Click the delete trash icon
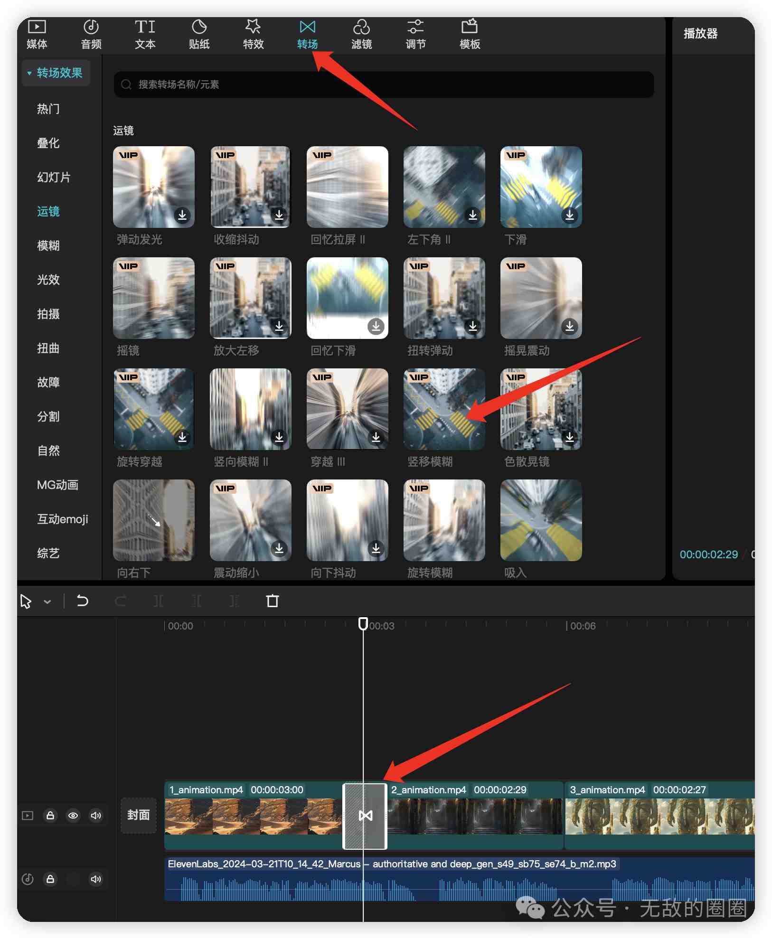The height and width of the screenshot is (939, 772). coord(273,601)
